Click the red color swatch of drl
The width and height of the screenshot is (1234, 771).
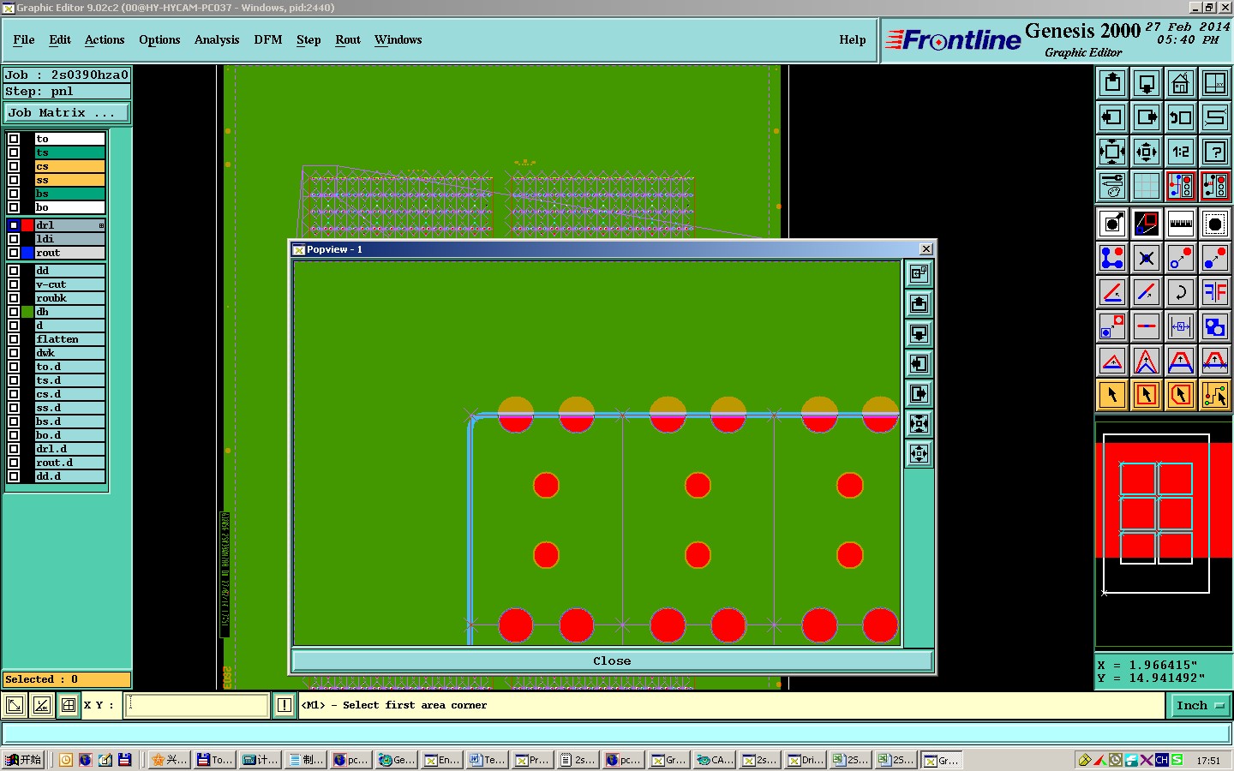[27, 225]
